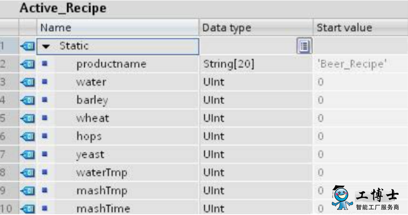This screenshot has height=215, width=408.
Task: Click the productname name cell
Action: click(x=111, y=64)
